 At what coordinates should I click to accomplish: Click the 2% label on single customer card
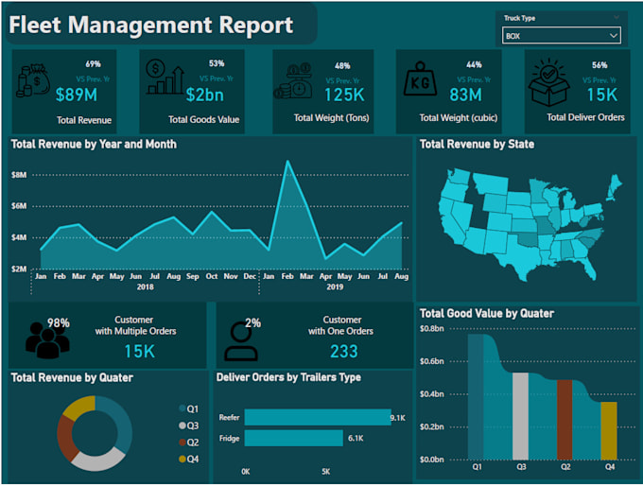pyautogui.click(x=252, y=323)
